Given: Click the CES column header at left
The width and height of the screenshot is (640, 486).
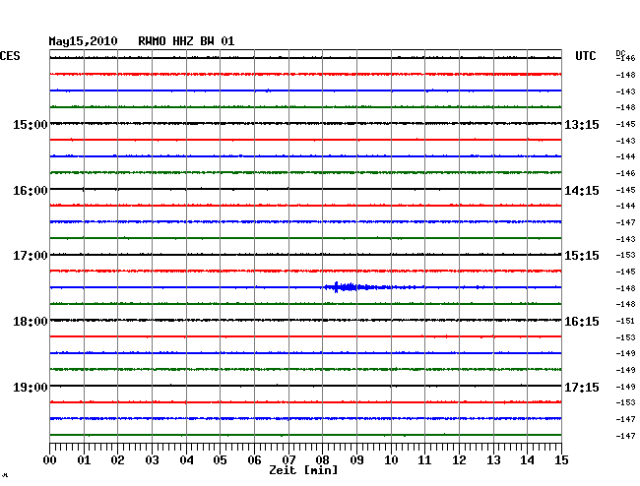Looking at the screenshot, I should [10, 56].
